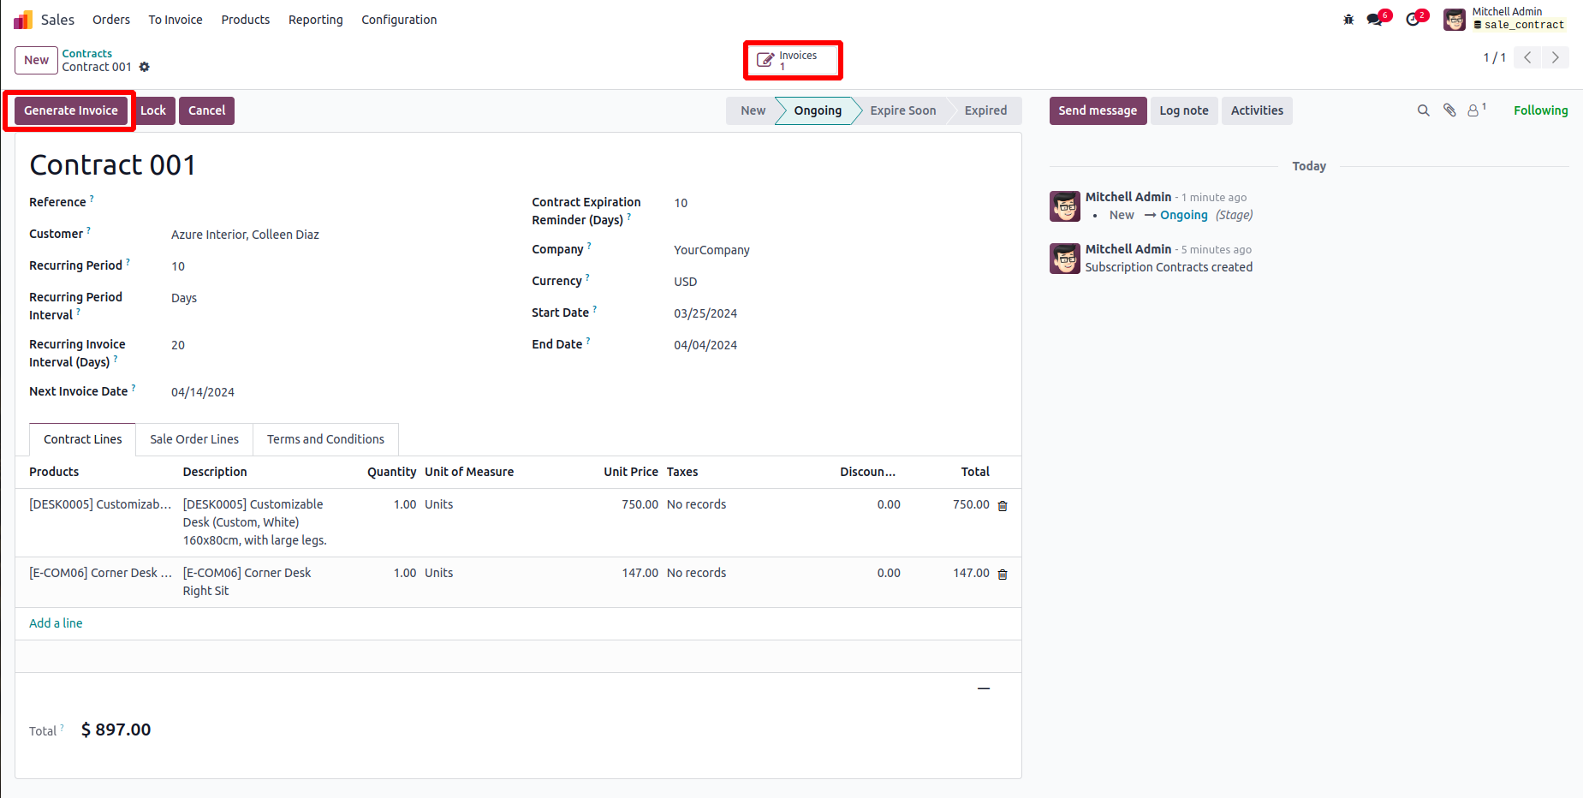Switch to the Sale Order Lines tab
1583x798 pixels.
click(x=194, y=439)
